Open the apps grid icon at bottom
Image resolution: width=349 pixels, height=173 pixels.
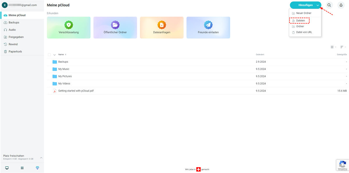[x=22, y=168]
